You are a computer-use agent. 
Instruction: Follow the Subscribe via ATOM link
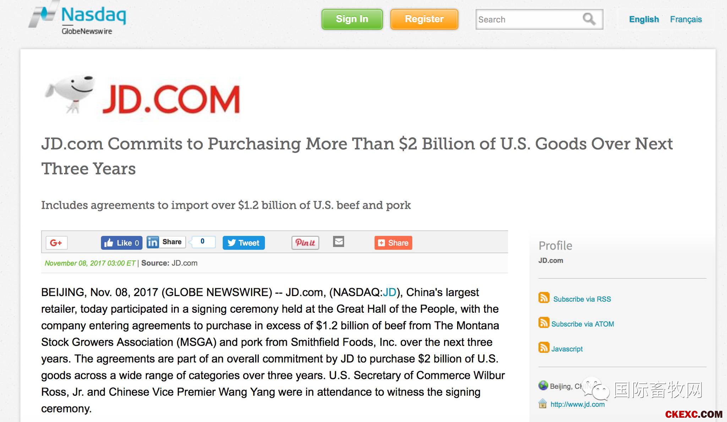(x=583, y=324)
